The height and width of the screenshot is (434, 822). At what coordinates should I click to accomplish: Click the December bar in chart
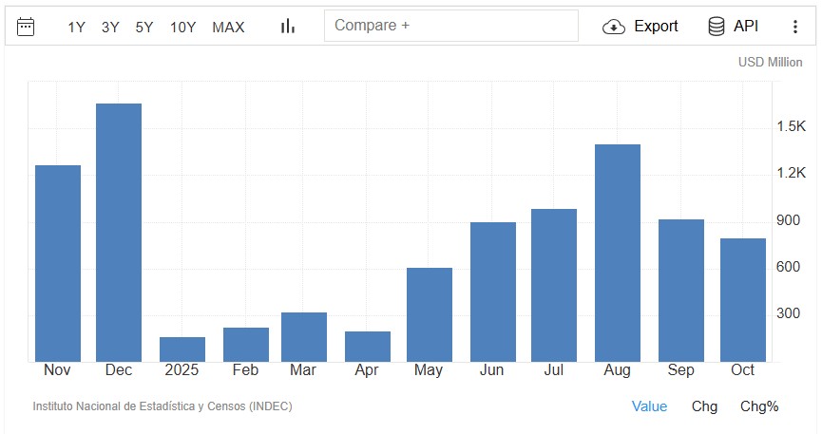pos(119,233)
